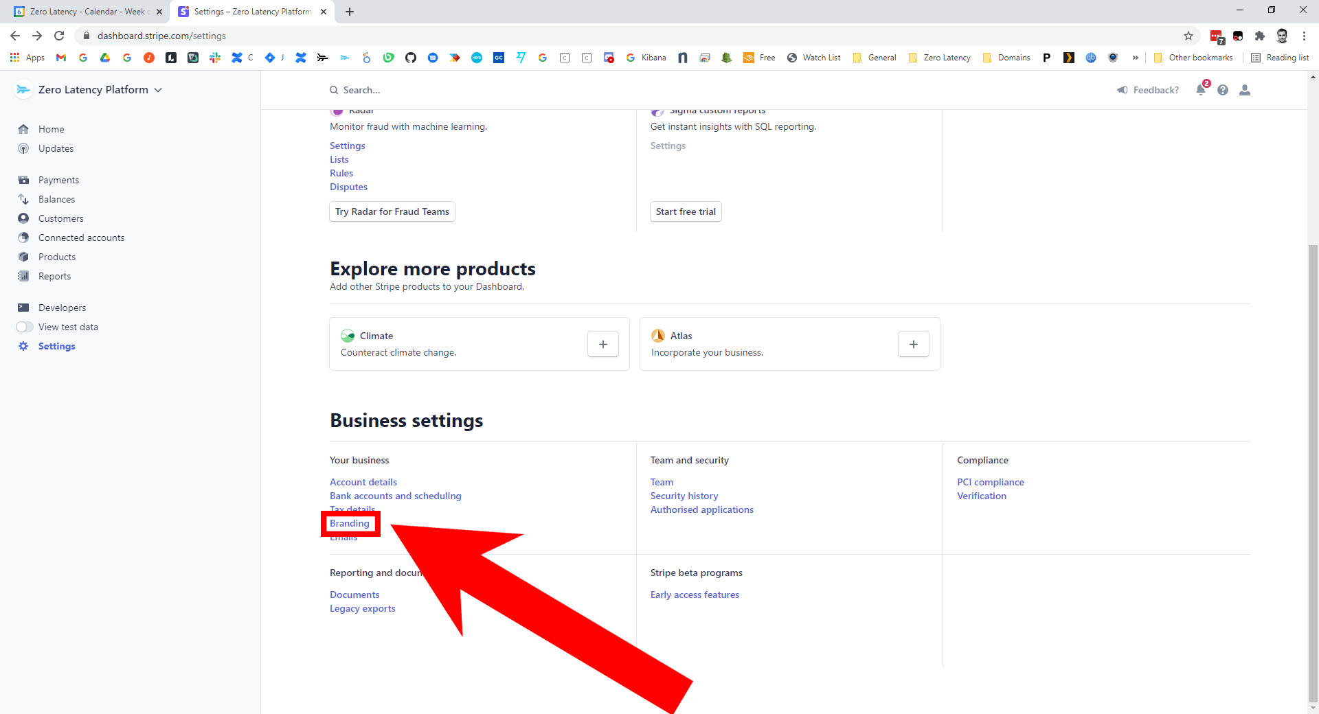
Task: Open the Branding settings link
Action: pyautogui.click(x=350, y=523)
